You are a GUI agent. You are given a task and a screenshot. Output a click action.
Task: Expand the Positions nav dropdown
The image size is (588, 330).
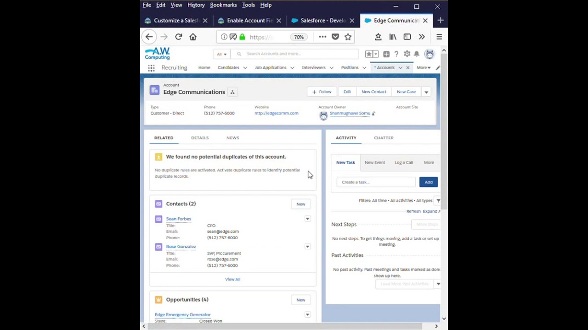pyautogui.click(x=364, y=68)
